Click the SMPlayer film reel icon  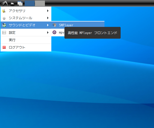tap(54, 25)
